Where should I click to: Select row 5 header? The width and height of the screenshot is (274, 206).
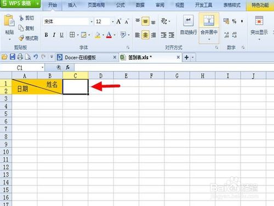tap(6, 114)
